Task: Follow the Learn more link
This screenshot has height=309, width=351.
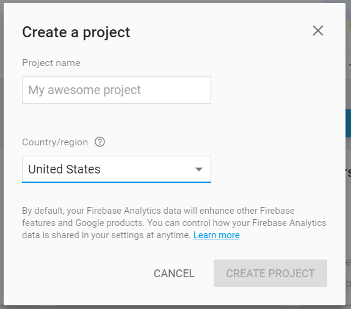Action: coord(217,235)
